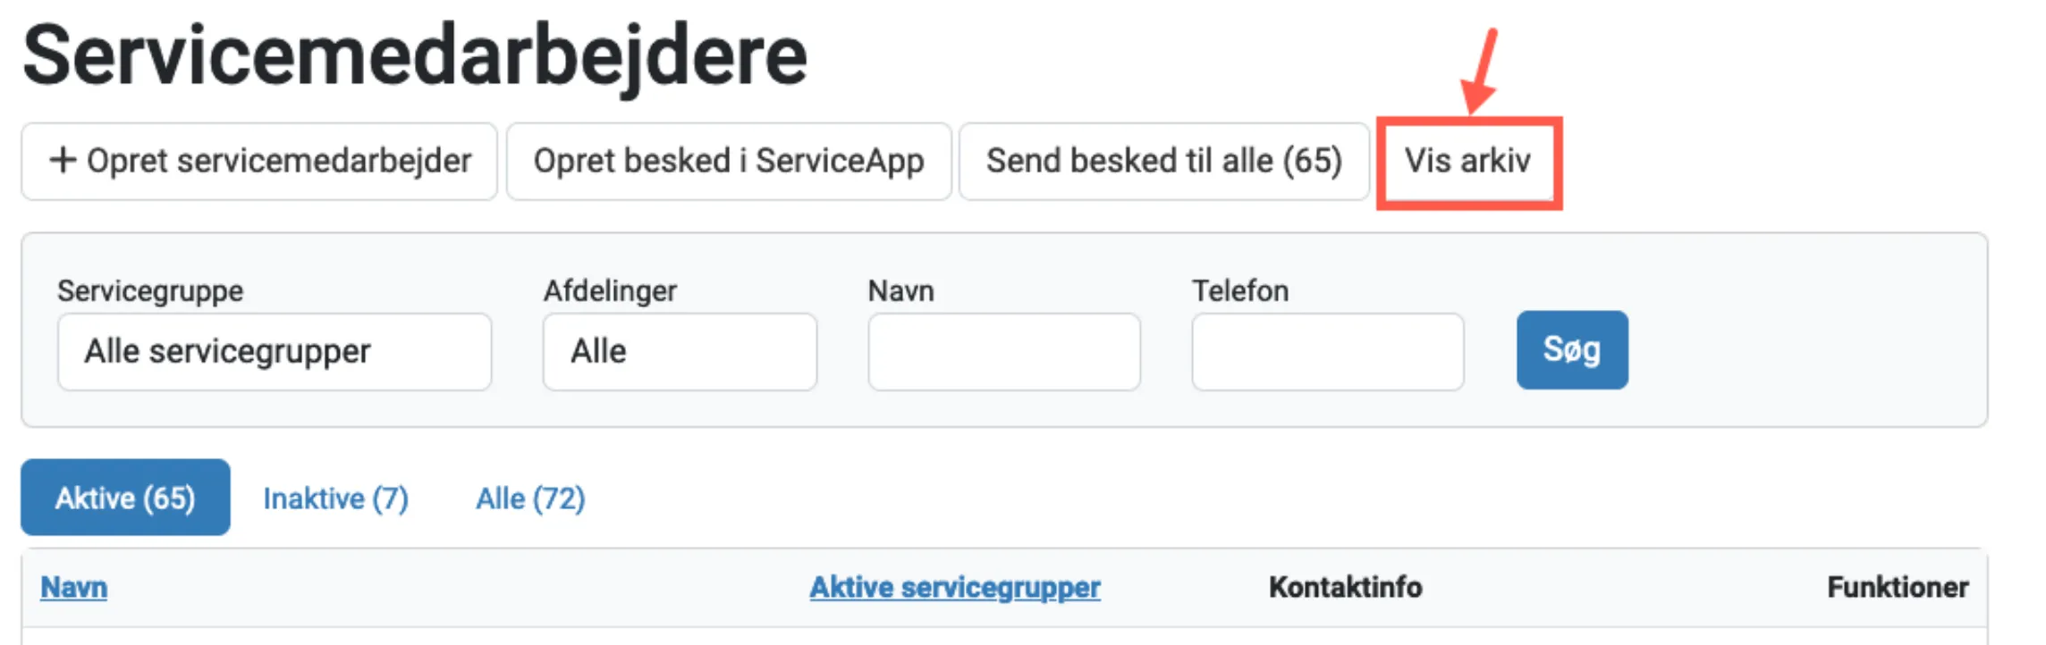
Task: Click into the Telefon input field
Action: click(x=1327, y=351)
